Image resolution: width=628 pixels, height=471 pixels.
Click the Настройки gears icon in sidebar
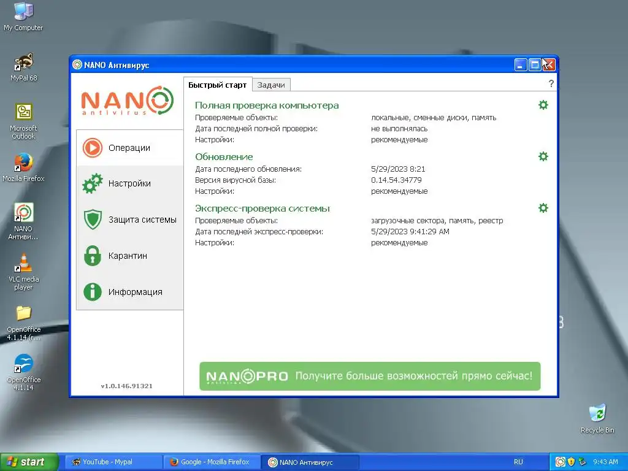point(93,183)
